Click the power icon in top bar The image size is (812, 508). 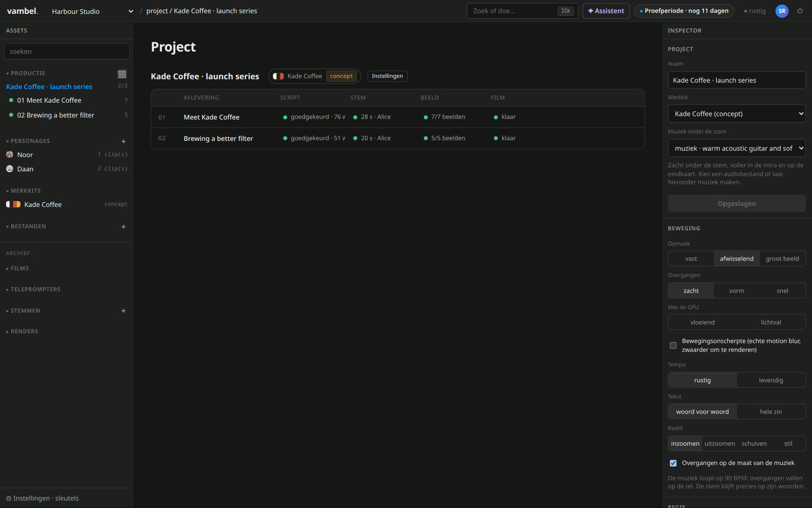click(800, 11)
